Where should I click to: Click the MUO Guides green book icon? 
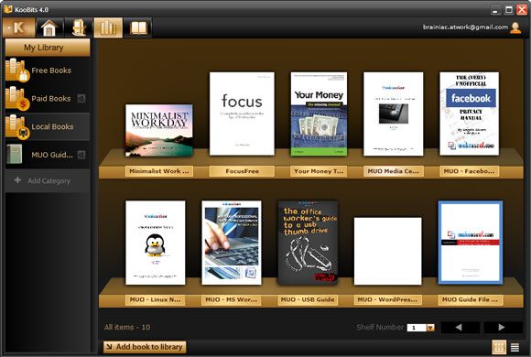[15, 154]
